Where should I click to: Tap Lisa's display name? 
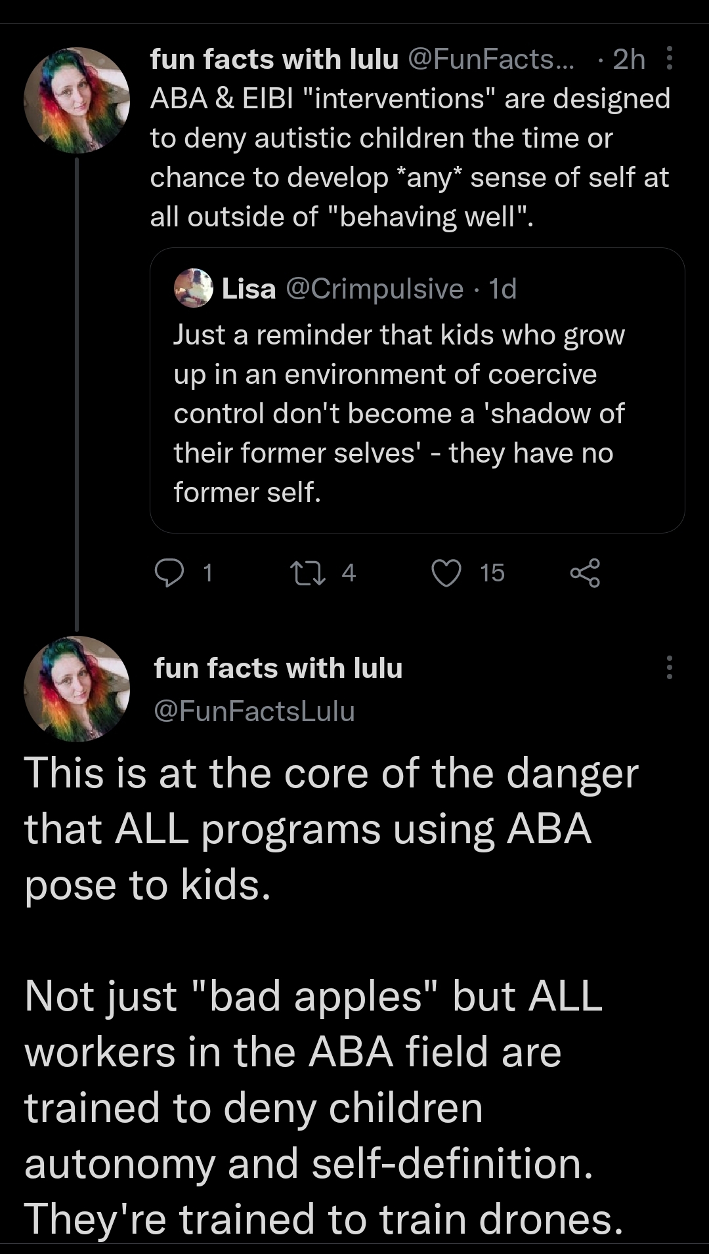249,289
